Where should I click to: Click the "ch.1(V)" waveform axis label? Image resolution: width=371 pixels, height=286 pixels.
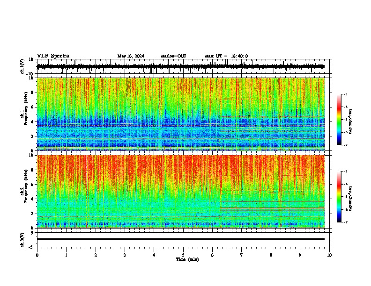tap(22, 66)
